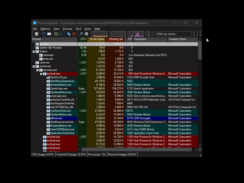Collapse the System process tree node

pyautogui.click(x=34, y=51)
